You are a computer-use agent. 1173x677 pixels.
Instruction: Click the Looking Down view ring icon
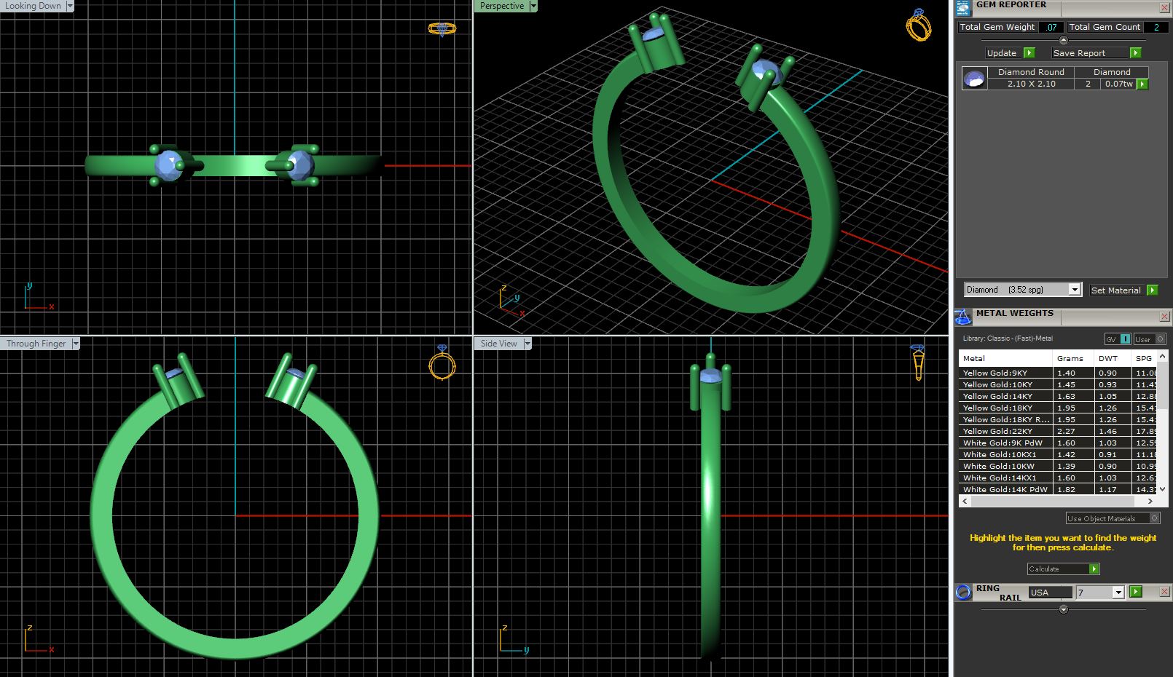tap(442, 29)
